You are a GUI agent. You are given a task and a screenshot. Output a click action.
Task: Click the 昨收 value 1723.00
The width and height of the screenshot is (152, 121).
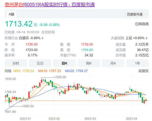pyautogui.click(x=32, y=50)
